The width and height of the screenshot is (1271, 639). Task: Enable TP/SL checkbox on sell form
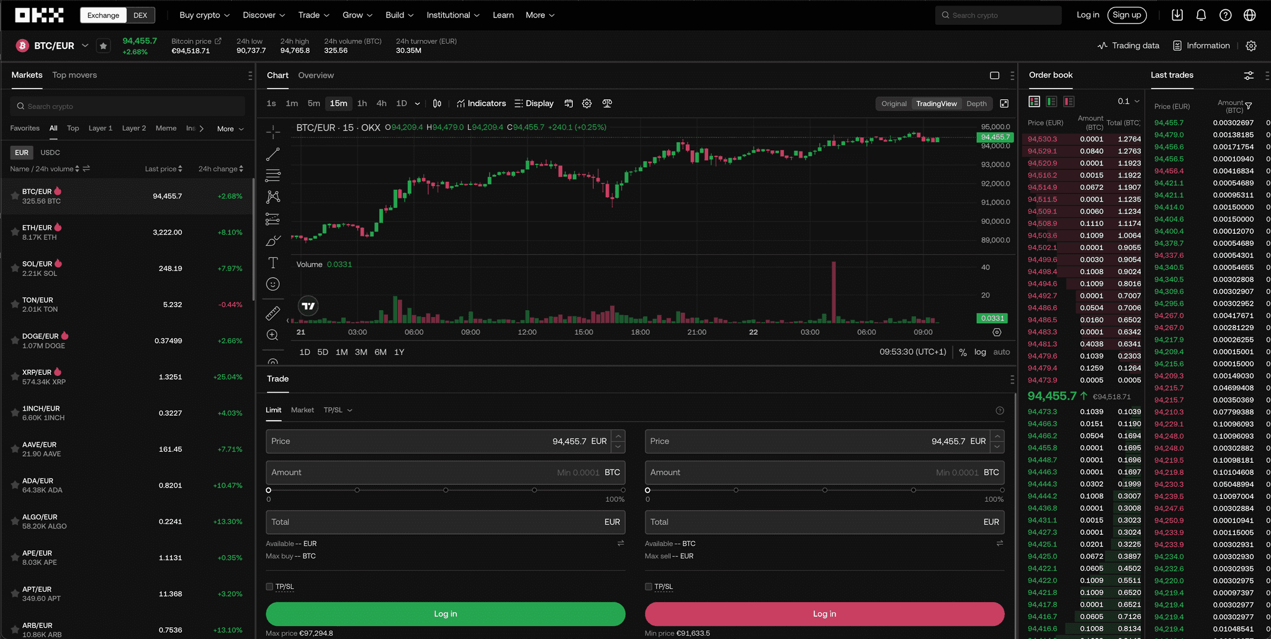coord(649,586)
